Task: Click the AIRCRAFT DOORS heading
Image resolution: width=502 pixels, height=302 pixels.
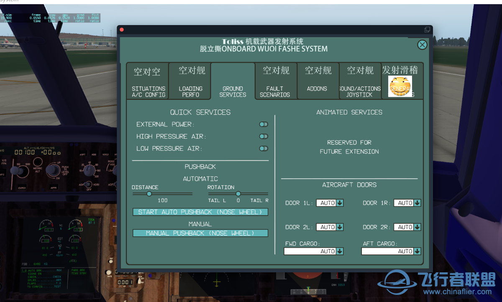Action: pos(349,185)
